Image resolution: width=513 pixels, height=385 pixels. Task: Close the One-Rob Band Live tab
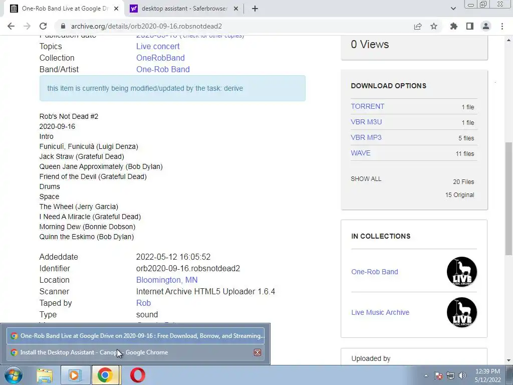coord(116,9)
